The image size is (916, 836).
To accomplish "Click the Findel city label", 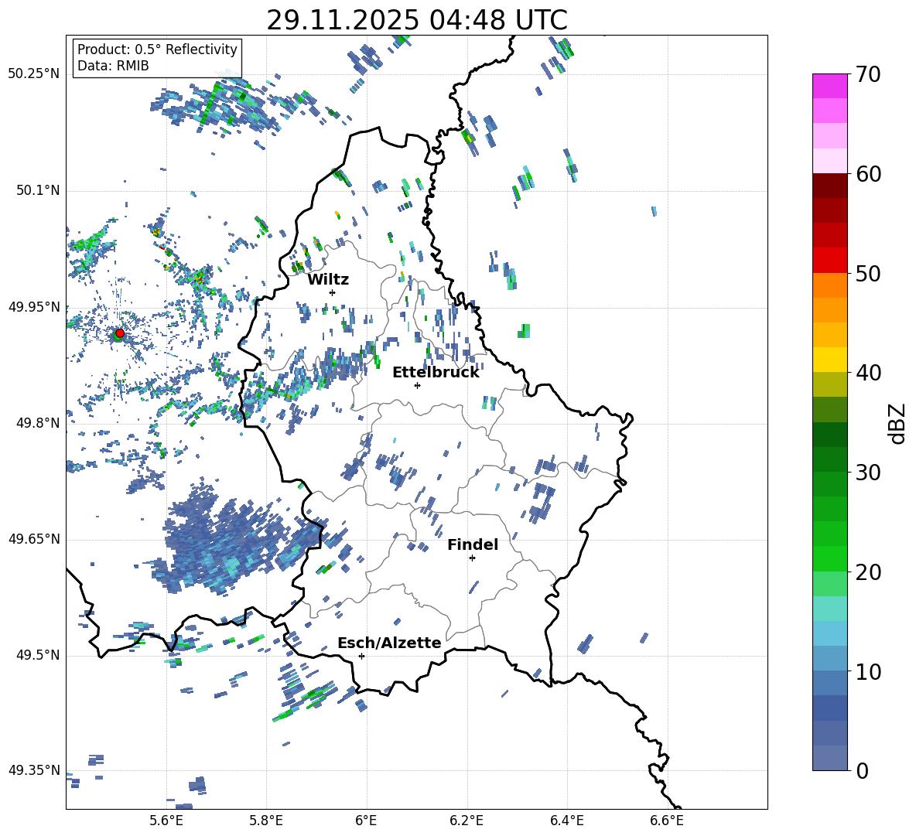I will coord(472,544).
